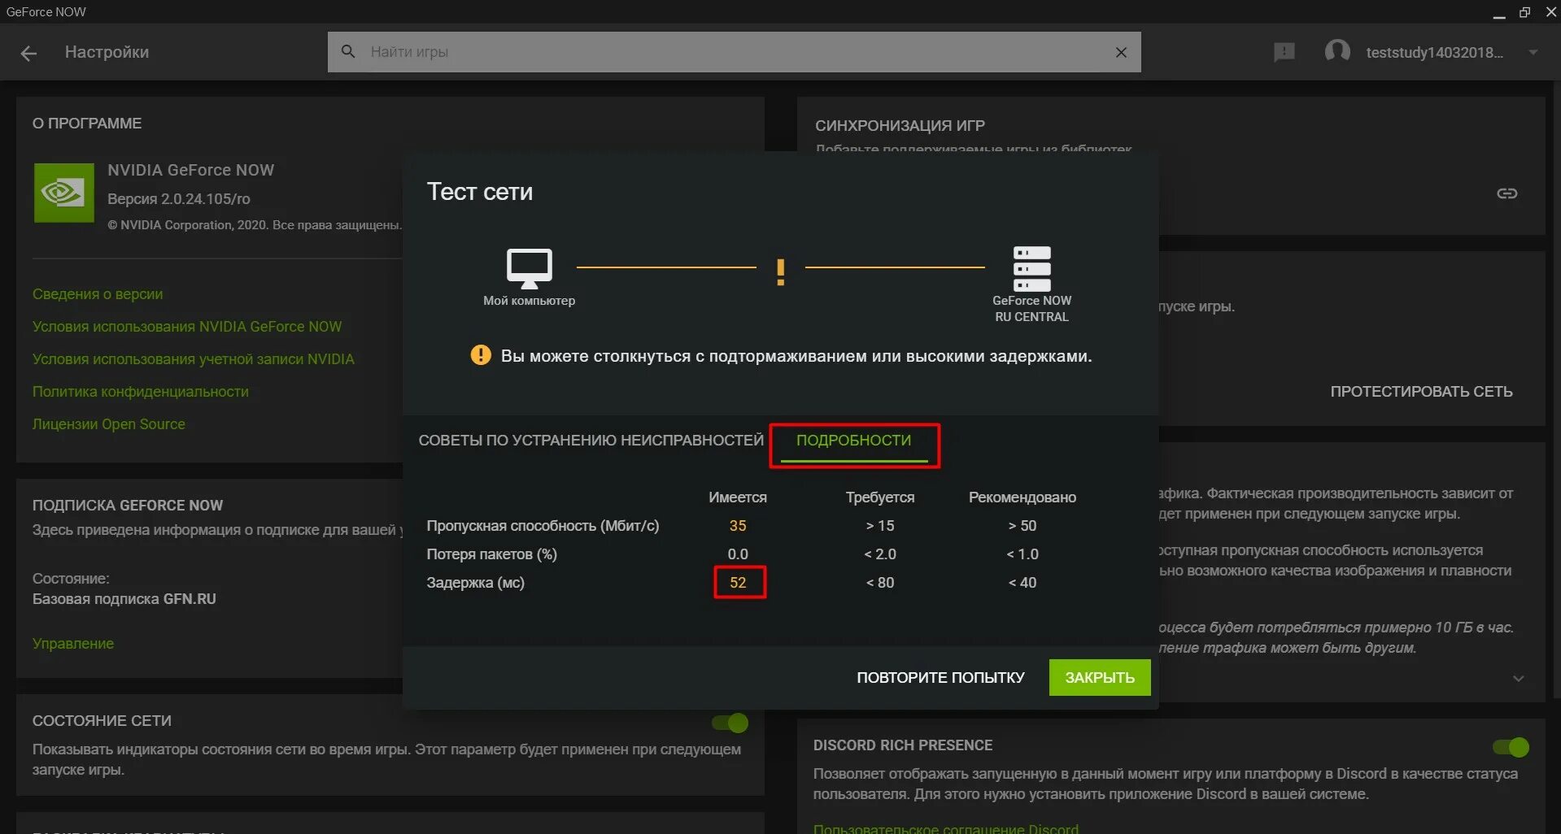
Task: Click the game sync link icon
Action: (x=1507, y=193)
